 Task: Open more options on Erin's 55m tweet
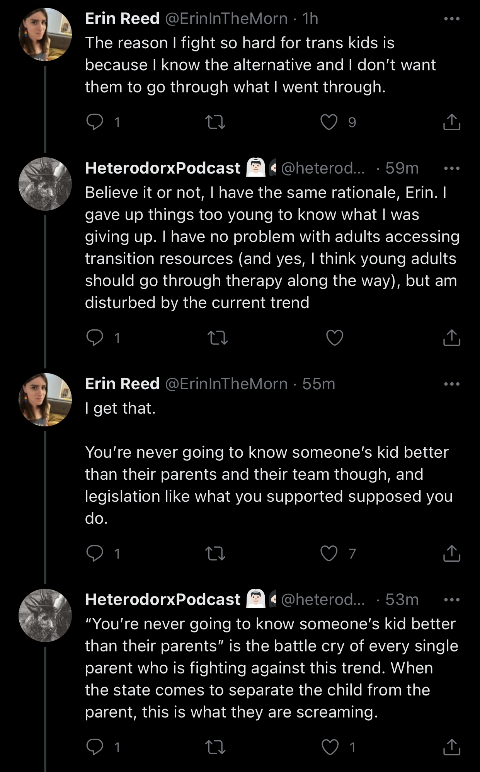pos(451,384)
